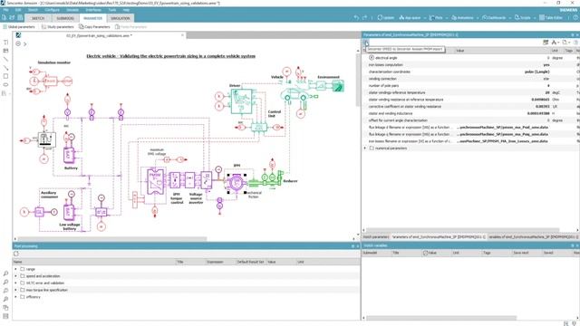Expand the max torque line specification folder
The width and height of the screenshot is (580, 326).
[15, 290]
